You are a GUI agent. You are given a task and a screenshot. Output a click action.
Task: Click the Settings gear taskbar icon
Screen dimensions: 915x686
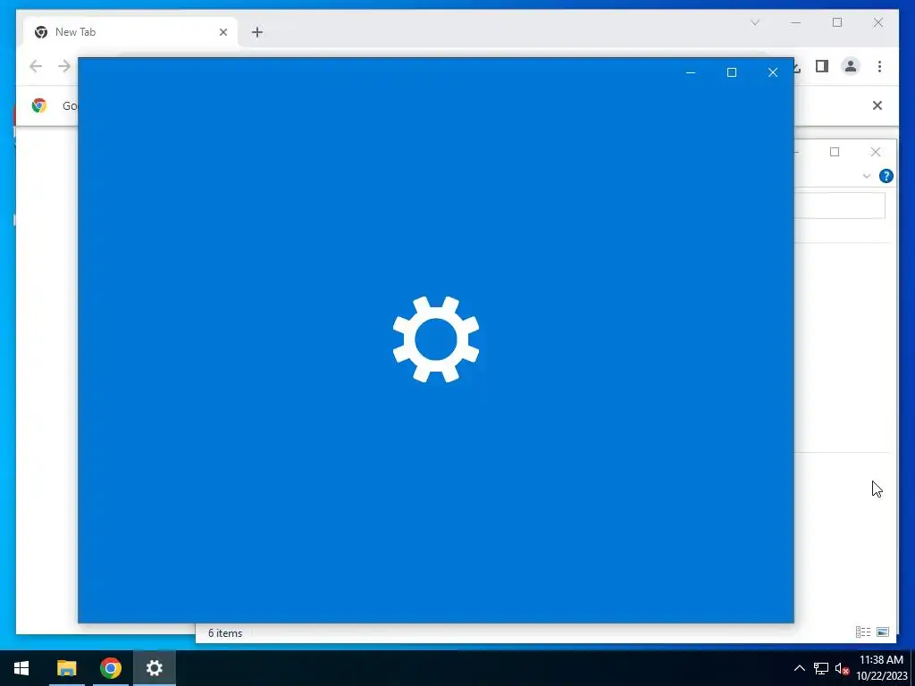154,667
